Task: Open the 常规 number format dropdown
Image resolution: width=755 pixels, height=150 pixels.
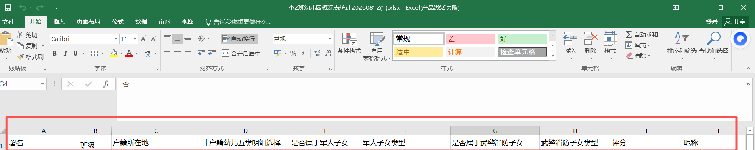Action: (329, 39)
